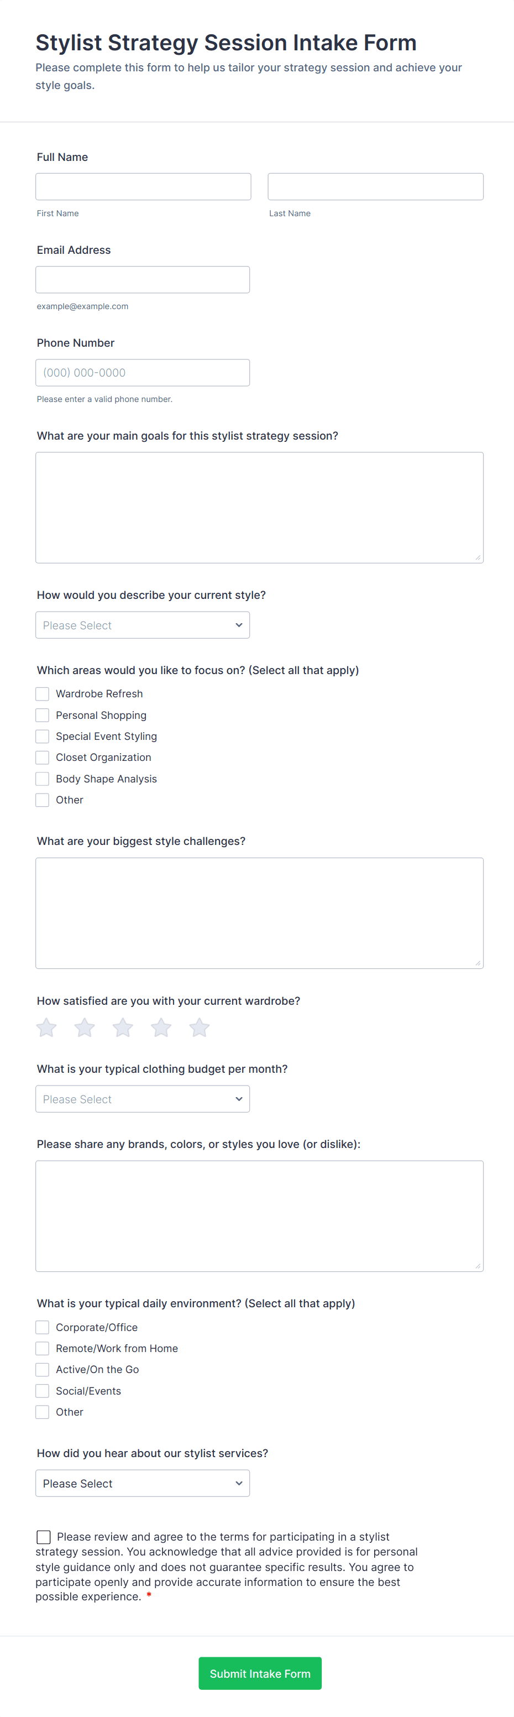Open the how did you hear dropdown
The image size is (514, 1717).
(x=143, y=1483)
